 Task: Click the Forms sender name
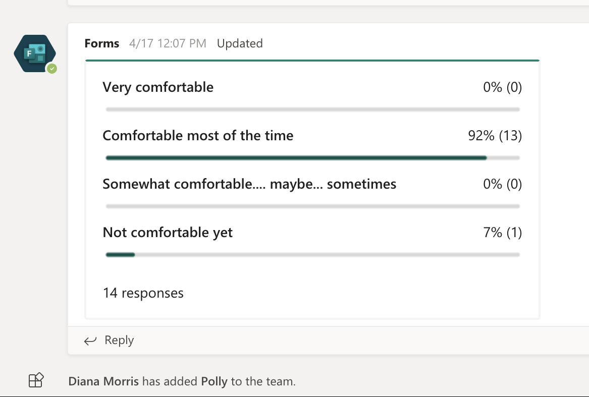coord(102,43)
